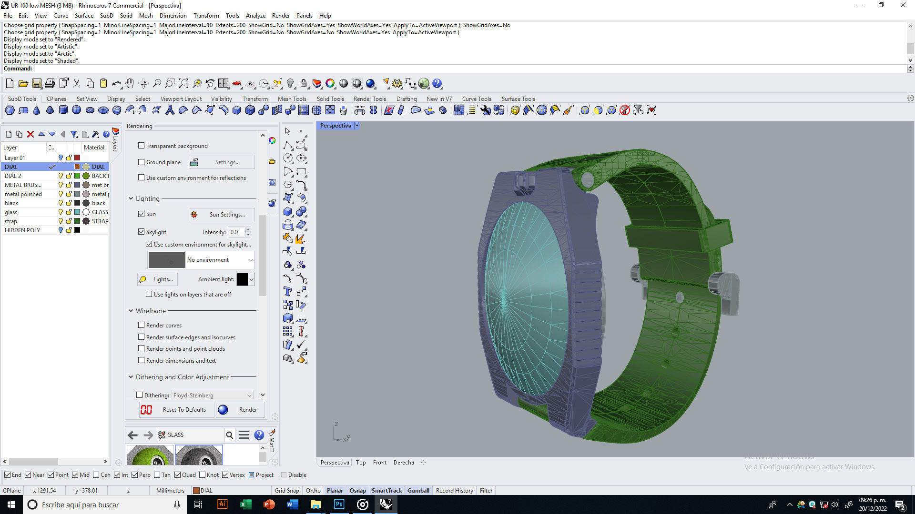The width and height of the screenshot is (915, 514).
Task: Open the Floyd-Steinberg dithering dropdown
Action: 212,395
